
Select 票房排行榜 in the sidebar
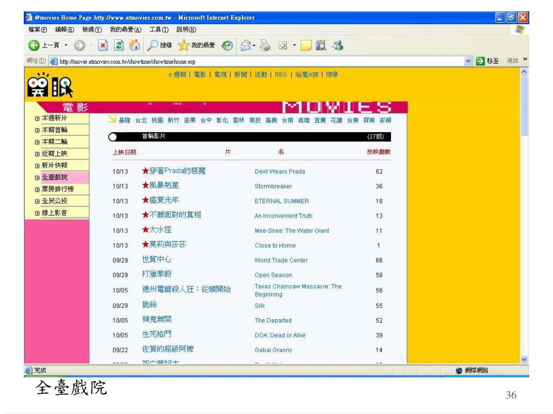tap(58, 189)
